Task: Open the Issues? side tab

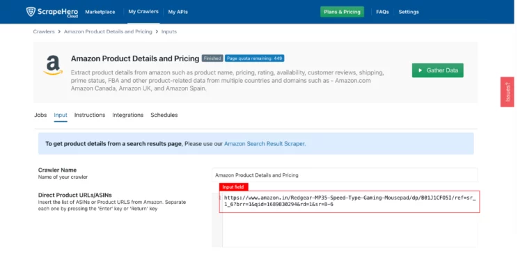Action: (507, 92)
